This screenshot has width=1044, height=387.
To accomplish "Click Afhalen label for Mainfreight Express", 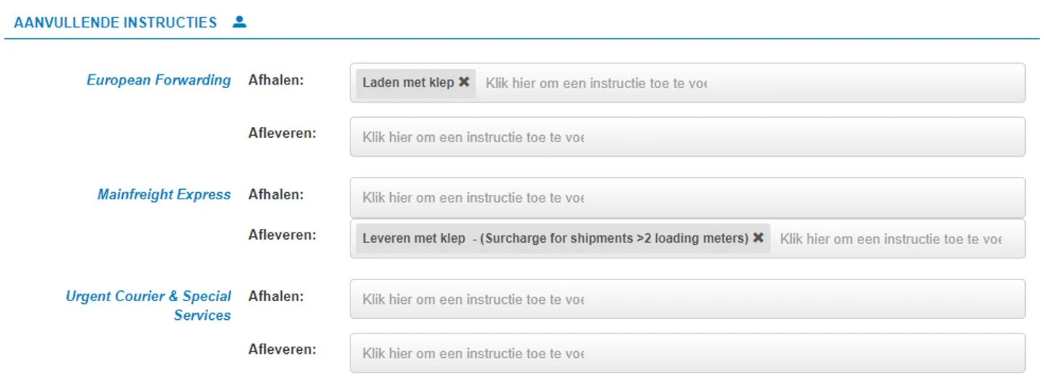I will pos(275,194).
